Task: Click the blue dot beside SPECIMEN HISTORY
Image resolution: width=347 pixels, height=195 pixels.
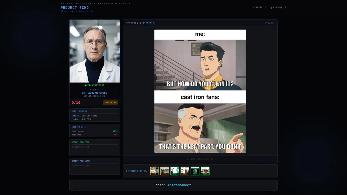Action: click(x=126, y=171)
